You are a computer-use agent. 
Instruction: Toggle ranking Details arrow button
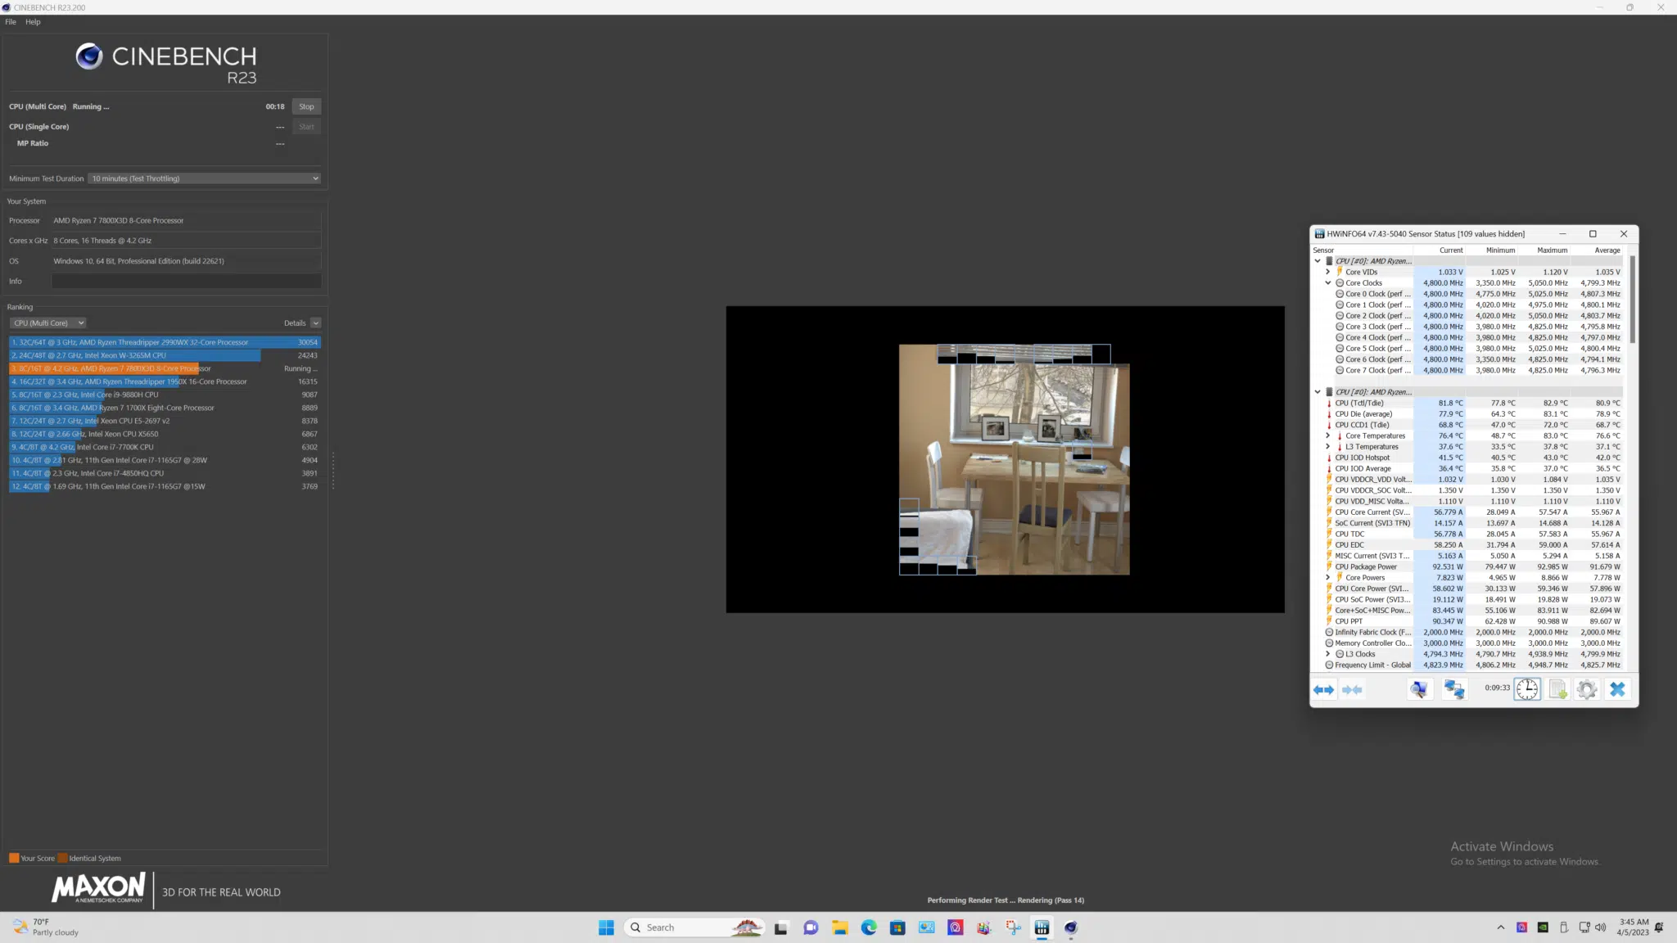tap(316, 323)
